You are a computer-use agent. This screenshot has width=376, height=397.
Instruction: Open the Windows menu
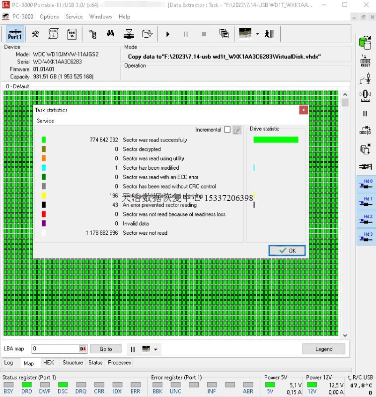(x=100, y=16)
